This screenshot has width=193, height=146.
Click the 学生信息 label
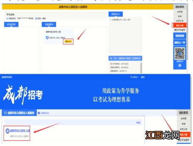[x=11, y=15]
